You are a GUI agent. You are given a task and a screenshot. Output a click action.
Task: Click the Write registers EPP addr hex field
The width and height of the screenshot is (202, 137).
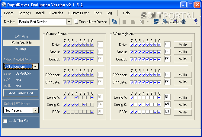(167, 75)
